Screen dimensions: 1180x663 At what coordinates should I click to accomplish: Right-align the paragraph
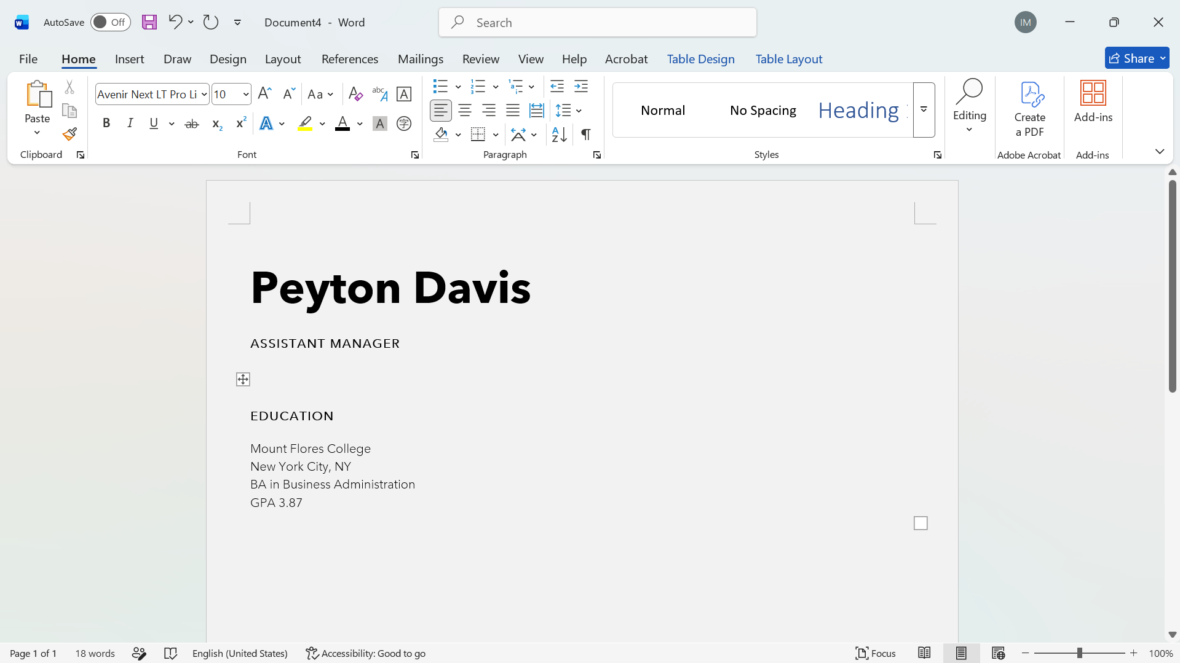[x=489, y=111]
